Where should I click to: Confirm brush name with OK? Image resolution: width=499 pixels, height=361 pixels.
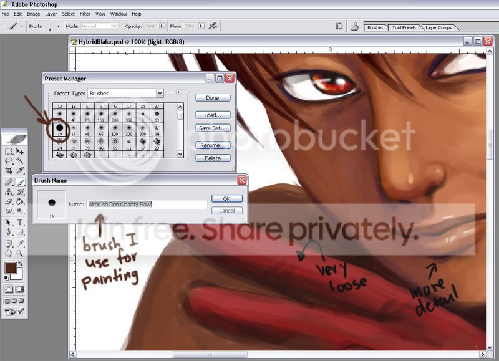pos(227,198)
